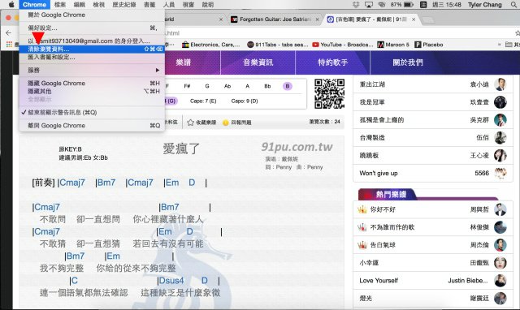Transpose to key Ab

[x=227, y=86]
